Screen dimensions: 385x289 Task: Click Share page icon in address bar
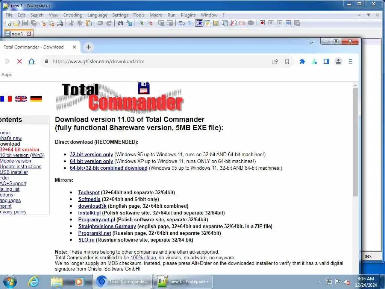pos(275,61)
